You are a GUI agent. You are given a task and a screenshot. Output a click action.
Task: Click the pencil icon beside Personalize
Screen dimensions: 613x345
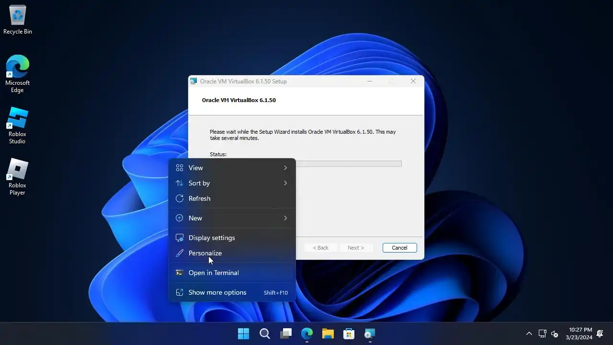180,253
